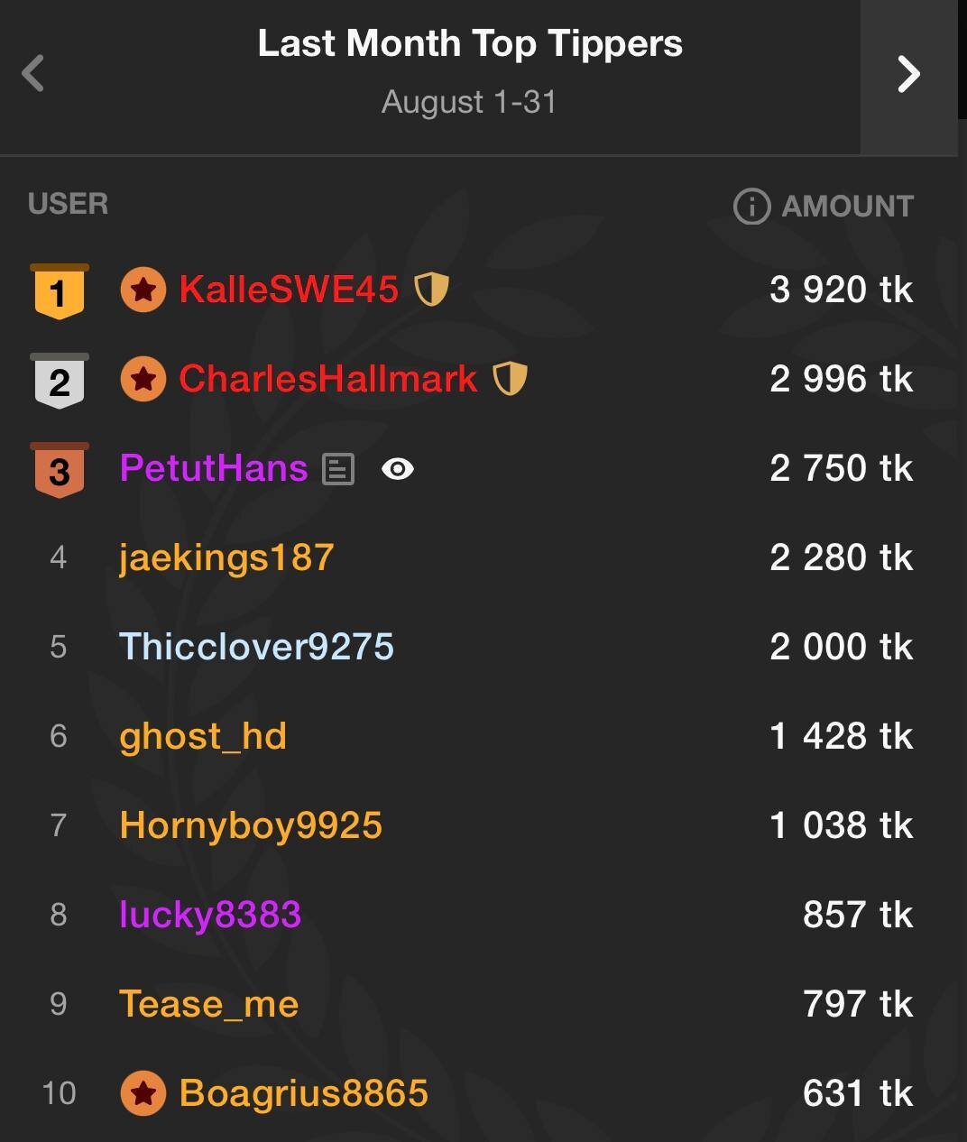The width and height of the screenshot is (967, 1142).
Task: Go to previous leaderboard period arrow
Action: pos(33,74)
